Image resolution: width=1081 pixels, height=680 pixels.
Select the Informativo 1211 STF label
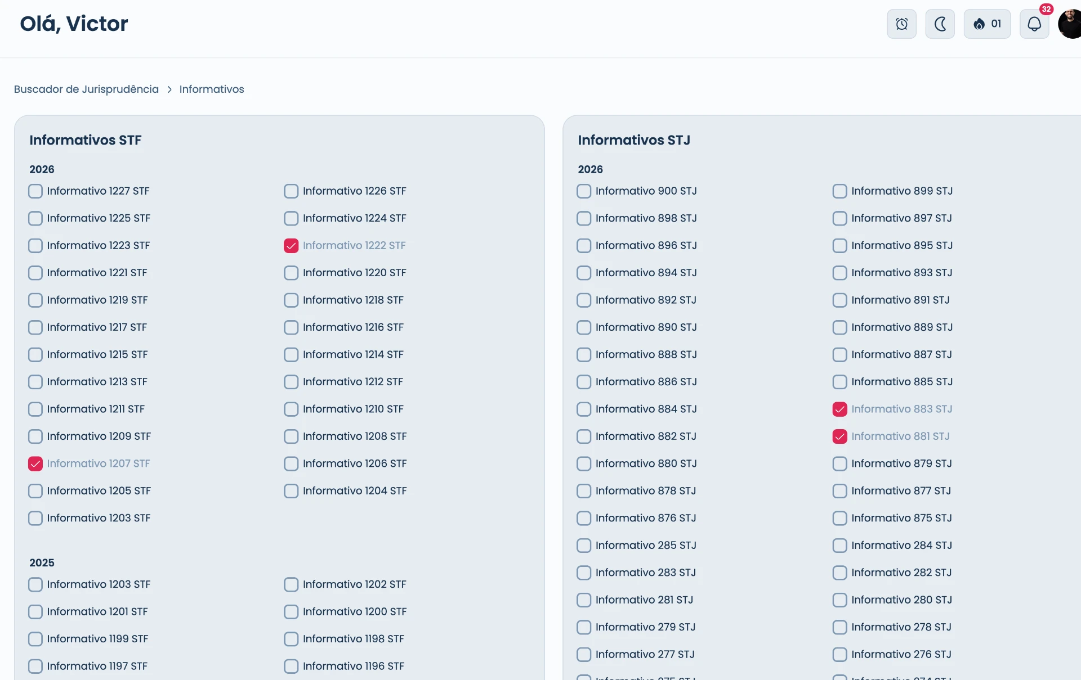tap(96, 409)
